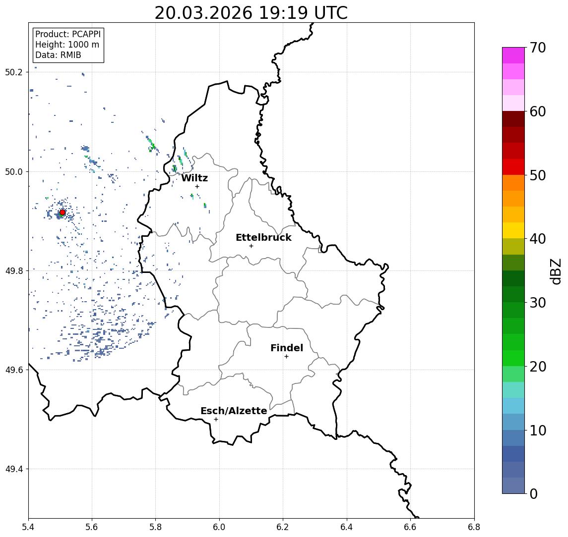Click the latitude tick label 49.4

tap(14, 469)
